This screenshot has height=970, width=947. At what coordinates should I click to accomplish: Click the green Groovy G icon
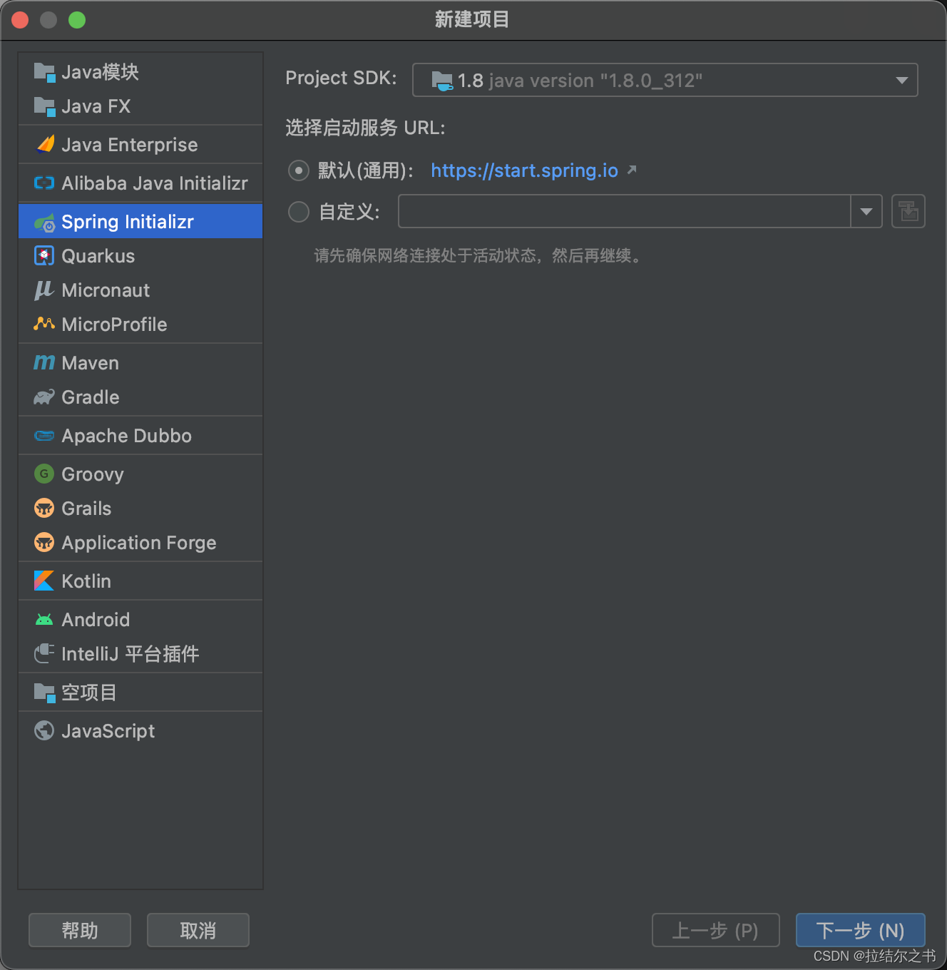click(44, 474)
